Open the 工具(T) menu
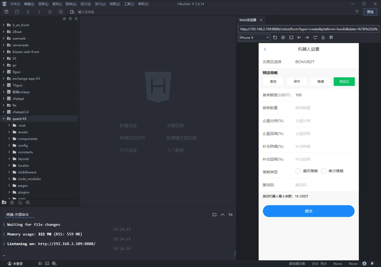Image resolution: width=381 pixels, height=267 pixels. coord(129,4)
